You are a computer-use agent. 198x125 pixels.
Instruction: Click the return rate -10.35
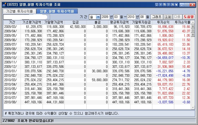point(185,58)
